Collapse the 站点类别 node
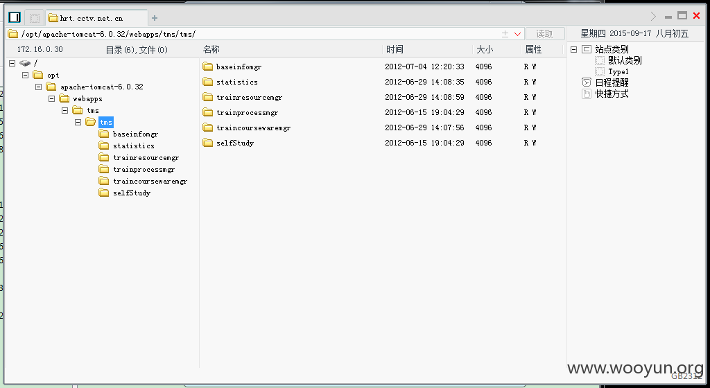710x388 pixels. tap(573, 49)
